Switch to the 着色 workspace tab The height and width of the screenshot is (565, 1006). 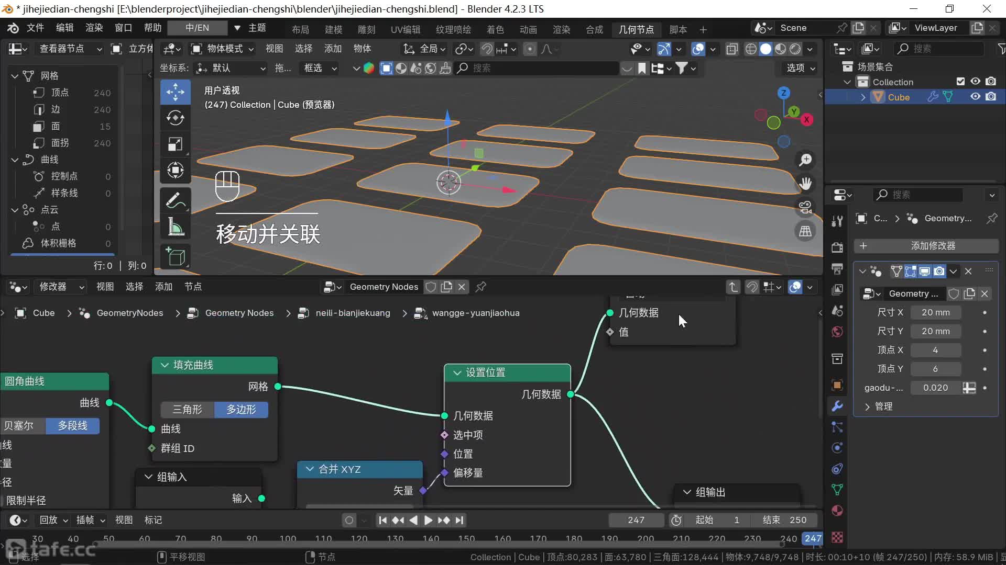pyautogui.click(x=495, y=29)
